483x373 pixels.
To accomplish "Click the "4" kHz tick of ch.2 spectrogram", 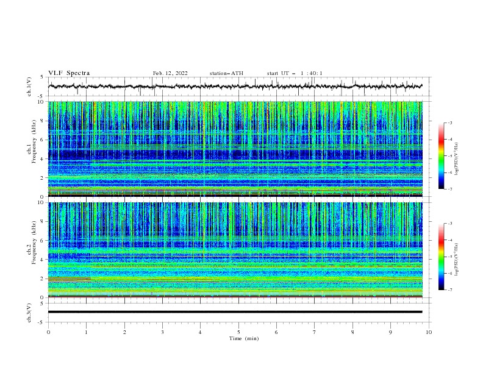I will tap(42, 260).
